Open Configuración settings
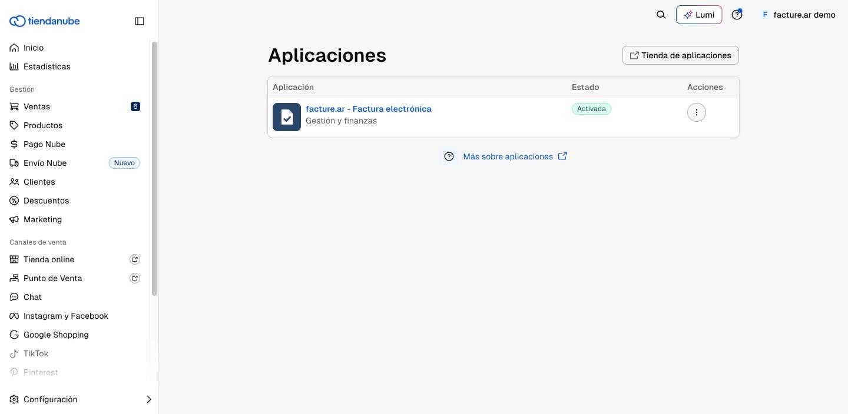848x414 pixels. point(50,399)
